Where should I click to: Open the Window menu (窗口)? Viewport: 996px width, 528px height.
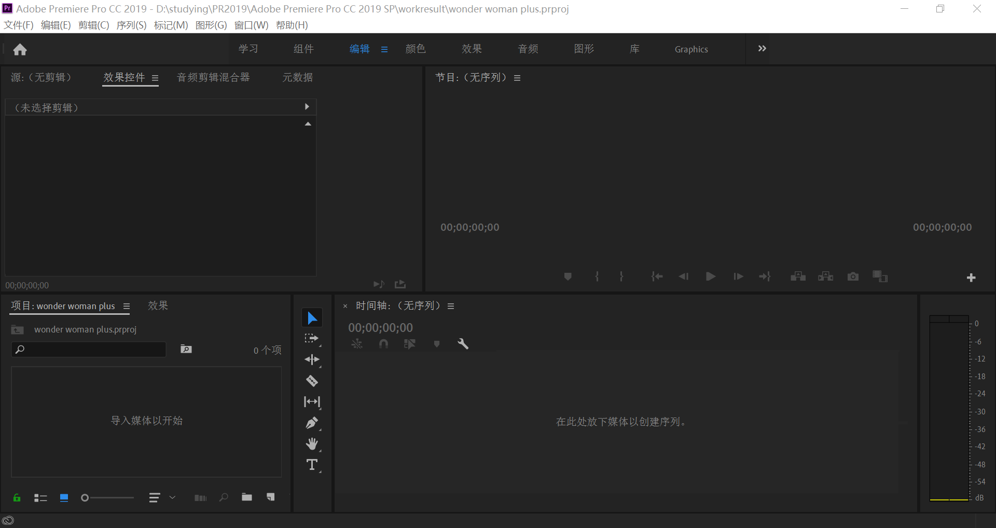tap(251, 25)
